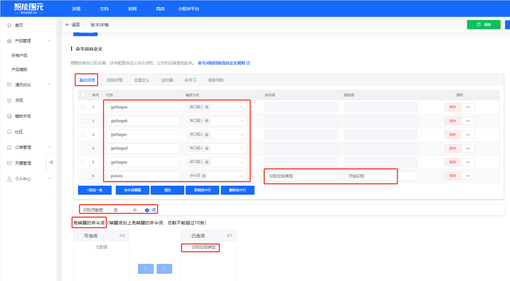
Task: Switch to the 变量定义 tab
Action: (x=142, y=80)
